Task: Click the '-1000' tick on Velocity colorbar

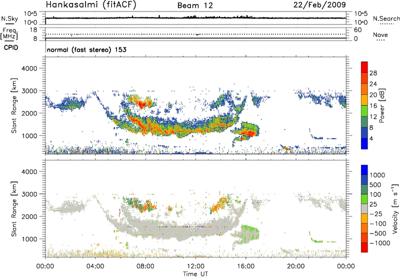Action: tap(380, 243)
